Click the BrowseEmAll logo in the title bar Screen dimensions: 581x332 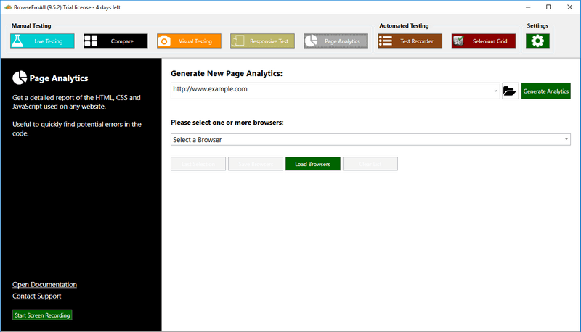[x=7, y=7]
